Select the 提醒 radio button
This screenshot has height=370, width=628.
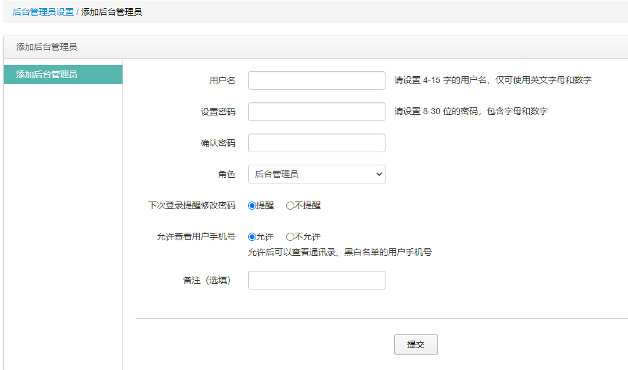(x=252, y=206)
